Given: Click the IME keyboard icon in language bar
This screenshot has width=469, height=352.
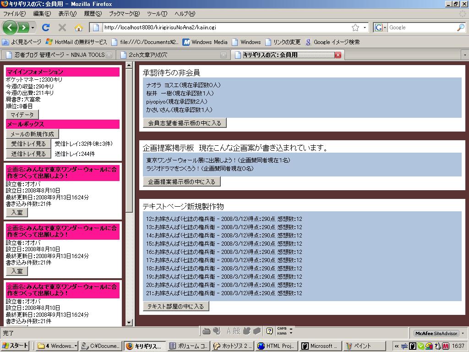Looking at the screenshot, I should 207,331.
